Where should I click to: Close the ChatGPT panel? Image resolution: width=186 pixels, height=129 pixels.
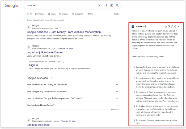click(x=179, y=26)
